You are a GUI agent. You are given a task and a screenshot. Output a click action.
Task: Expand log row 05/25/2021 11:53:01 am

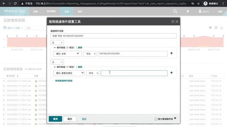pos(4,105)
